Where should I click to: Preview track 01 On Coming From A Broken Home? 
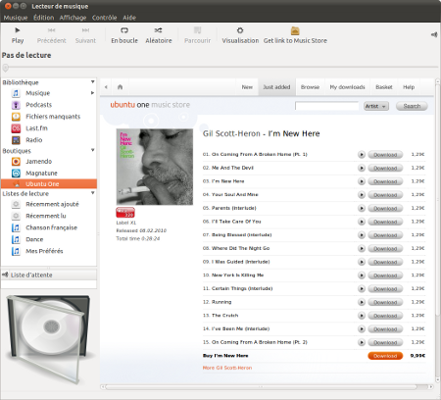click(x=362, y=155)
